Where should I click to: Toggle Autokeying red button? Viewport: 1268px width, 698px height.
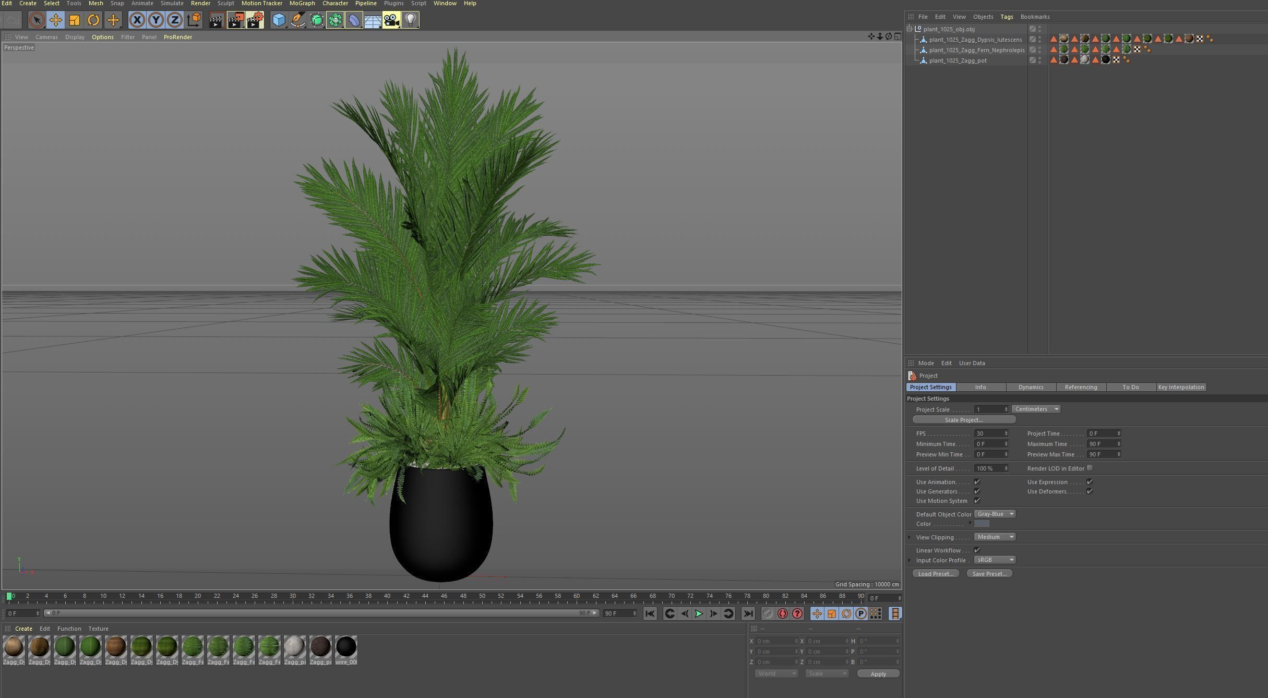[x=782, y=614]
